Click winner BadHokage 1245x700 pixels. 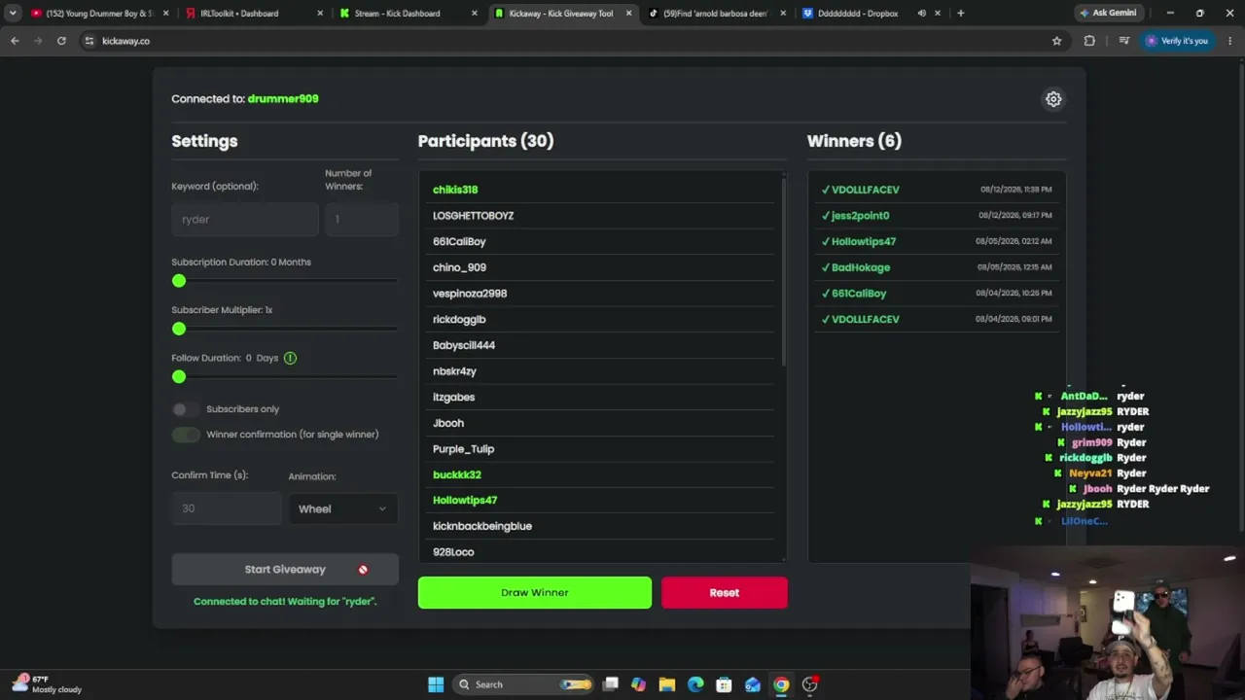tap(861, 267)
